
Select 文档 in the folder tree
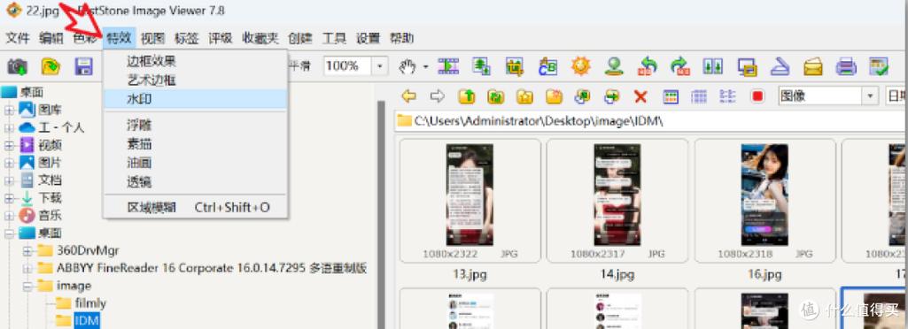50,180
